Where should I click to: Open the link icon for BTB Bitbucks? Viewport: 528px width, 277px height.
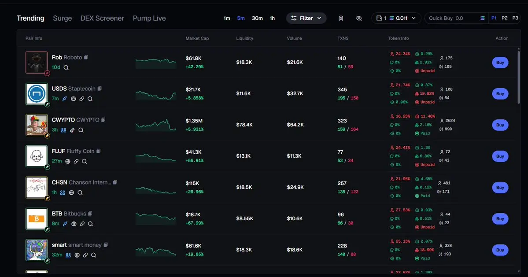coord(82,224)
